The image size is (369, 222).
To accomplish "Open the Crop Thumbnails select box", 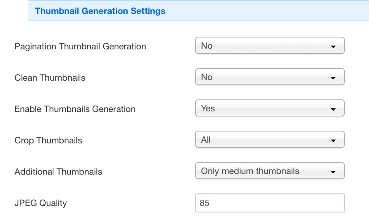I will tap(270, 140).
